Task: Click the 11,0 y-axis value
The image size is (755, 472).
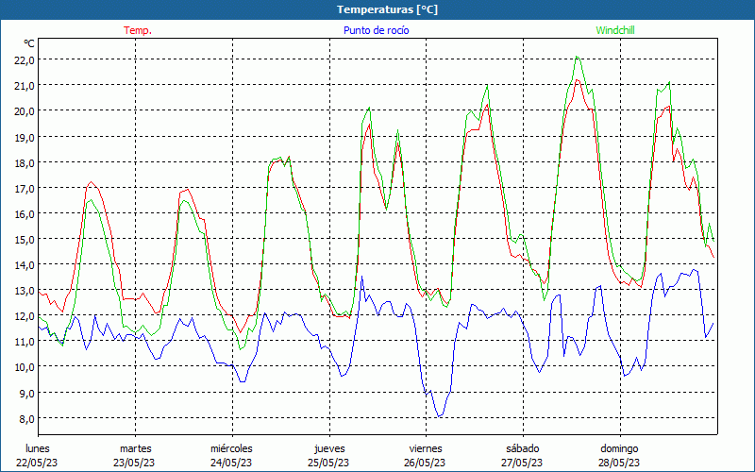Action: 25,342
